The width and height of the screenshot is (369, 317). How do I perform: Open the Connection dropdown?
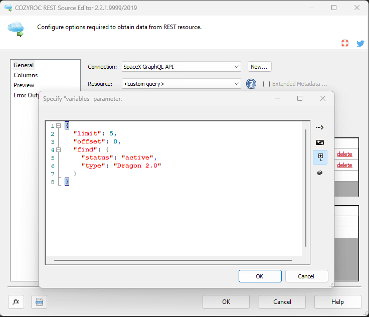(181, 67)
